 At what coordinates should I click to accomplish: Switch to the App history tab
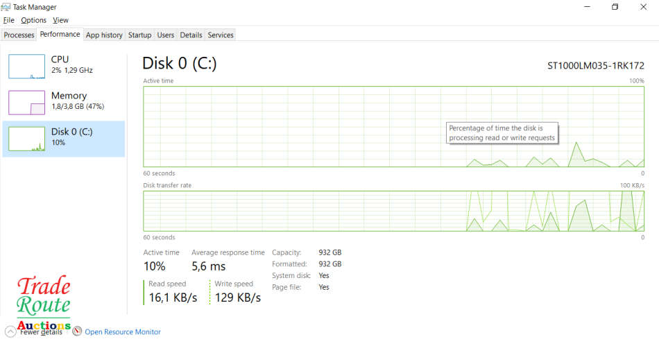click(x=104, y=35)
